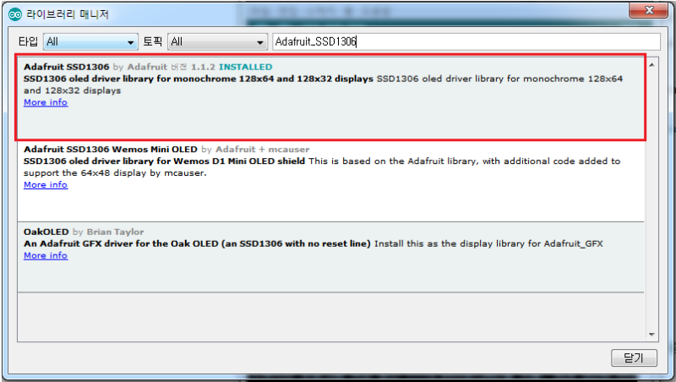Screen dimensions: 676x382
Task: Expand the 토픽 (Topic) dropdown
Action: click(x=217, y=41)
